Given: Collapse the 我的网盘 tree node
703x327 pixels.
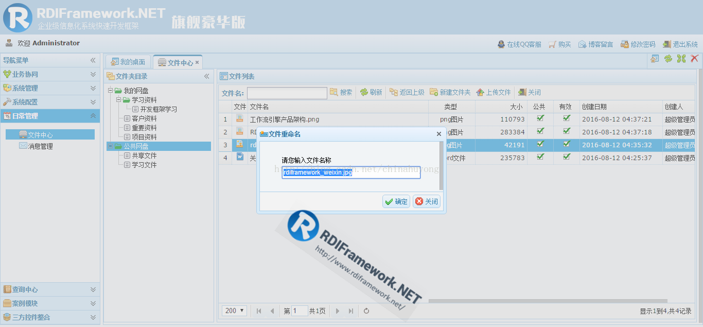Looking at the screenshot, I should point(110,91).
